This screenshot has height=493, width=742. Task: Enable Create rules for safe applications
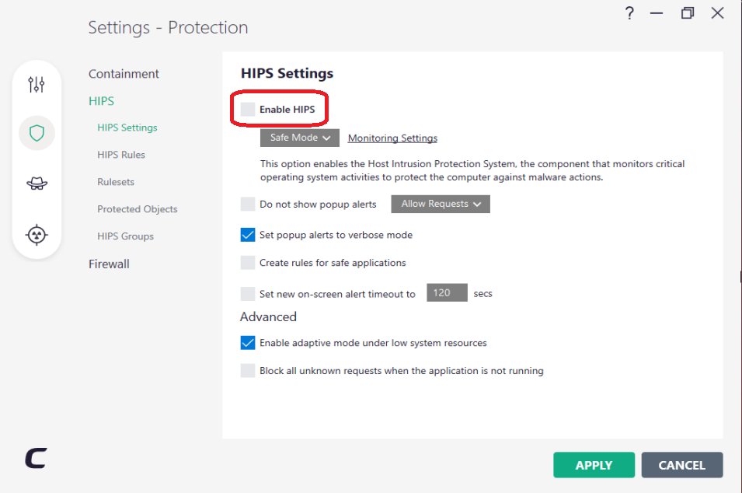pos(248,263)
